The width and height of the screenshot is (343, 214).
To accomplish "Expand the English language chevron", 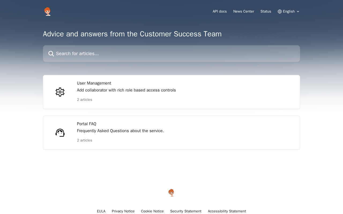I will 298,12.
